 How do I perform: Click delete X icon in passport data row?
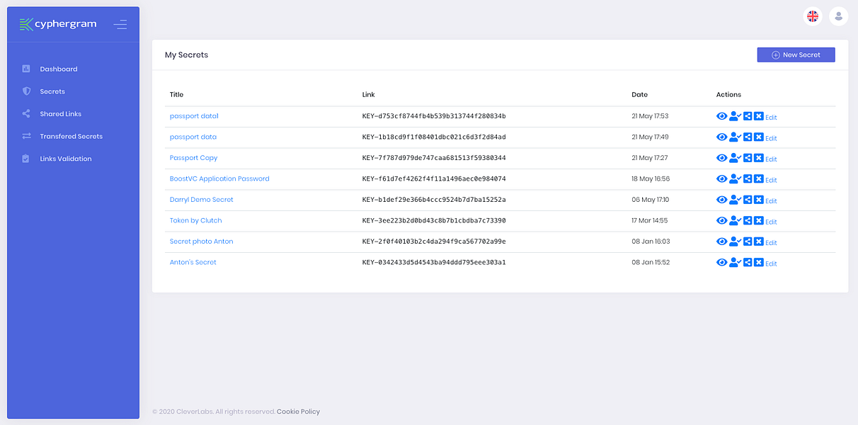[759, 137]
